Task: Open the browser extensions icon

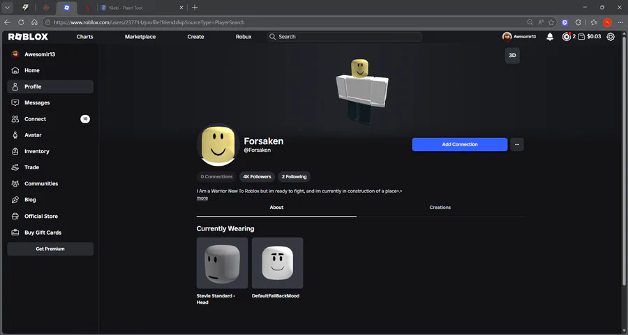Action: tap(578, 22)
